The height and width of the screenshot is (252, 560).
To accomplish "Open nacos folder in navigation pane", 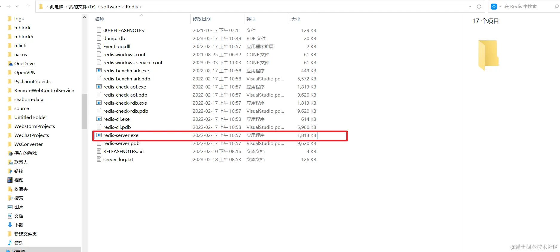I will (21, 54).
